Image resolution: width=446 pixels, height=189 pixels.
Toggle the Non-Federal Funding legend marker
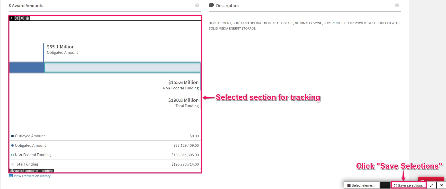point(12,155)
